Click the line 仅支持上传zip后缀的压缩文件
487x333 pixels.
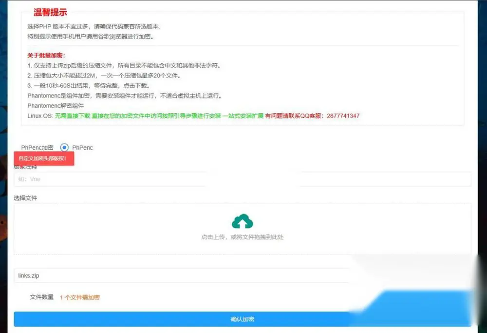point(124,66)
